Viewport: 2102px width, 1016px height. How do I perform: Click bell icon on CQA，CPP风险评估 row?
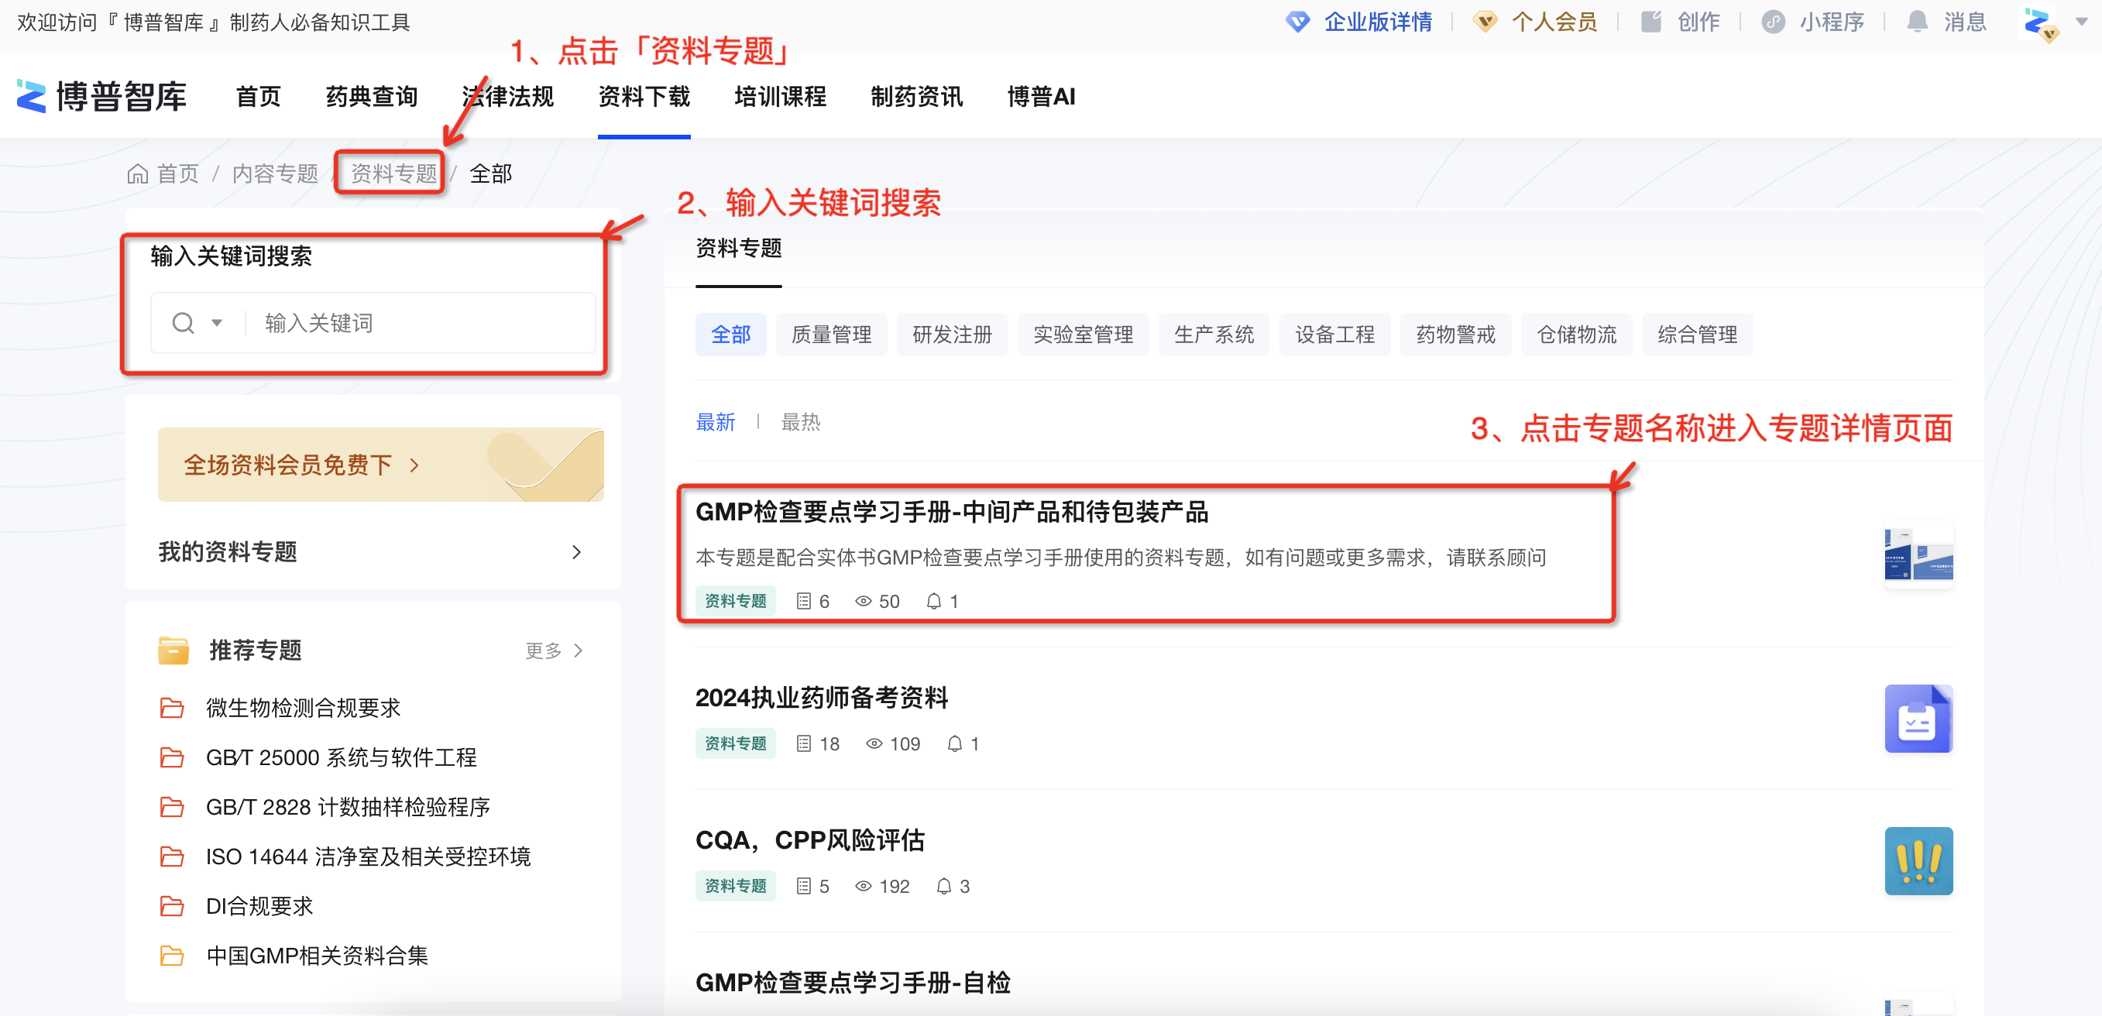(x=944, y=887)
